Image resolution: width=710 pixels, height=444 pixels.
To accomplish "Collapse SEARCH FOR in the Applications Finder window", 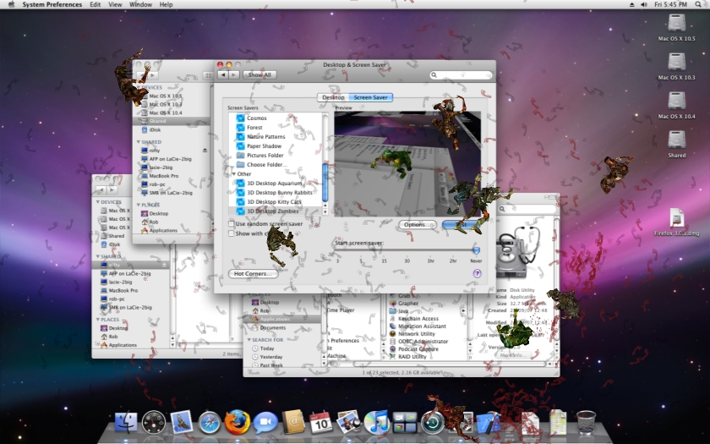I will tap(249, 340).
